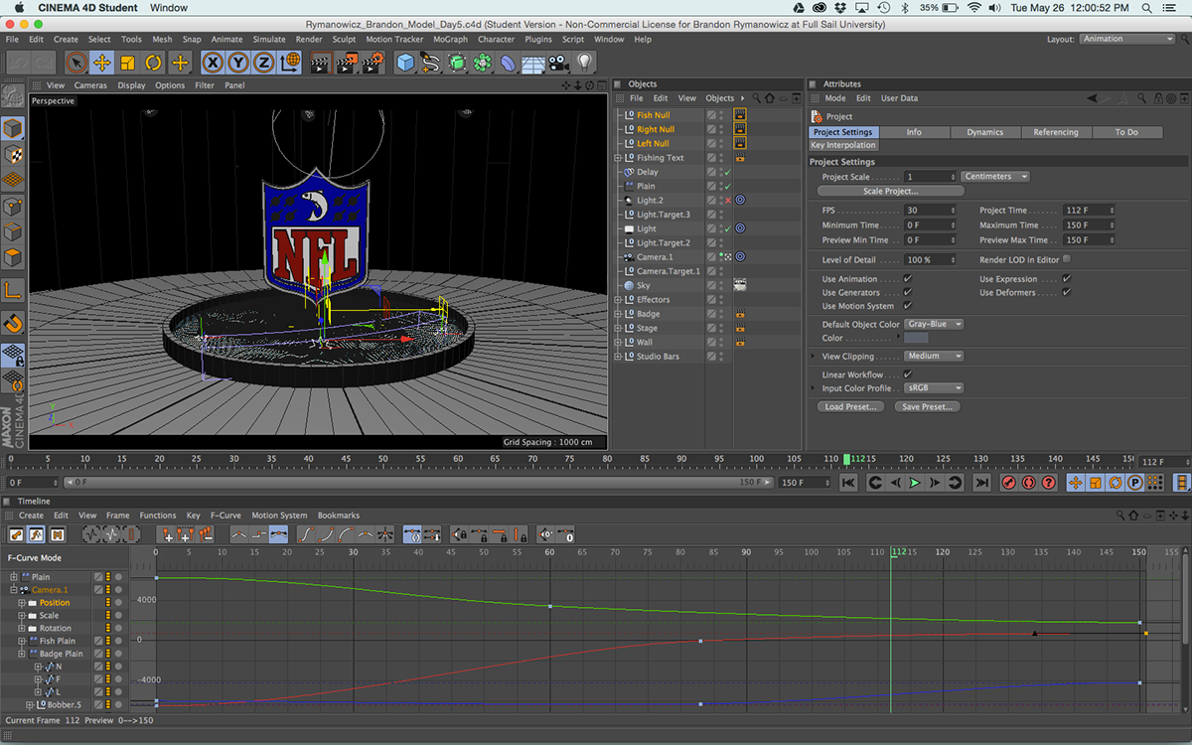Select the Live Selection arrow tool
Screen dimensions: 1192x745
coord(76,63)
